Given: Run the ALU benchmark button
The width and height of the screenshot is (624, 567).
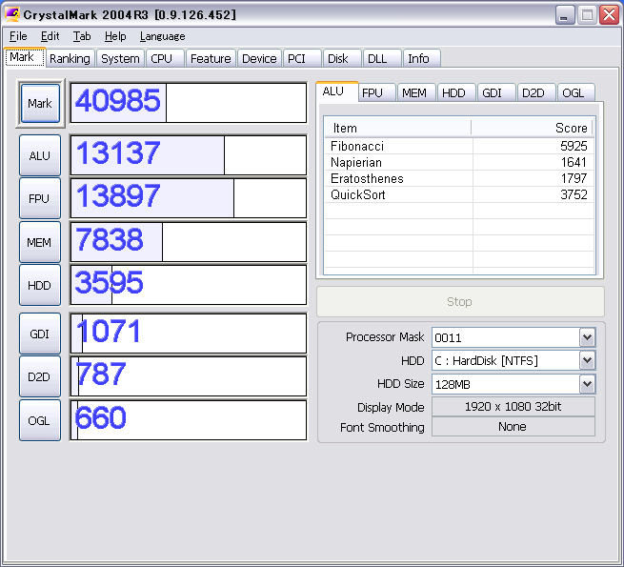Looking at the screenshot, I should pyautogui.click(x=40, y=155).
